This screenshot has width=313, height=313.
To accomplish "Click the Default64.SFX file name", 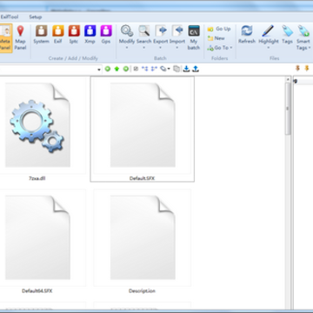I will (x=37, y=291).
